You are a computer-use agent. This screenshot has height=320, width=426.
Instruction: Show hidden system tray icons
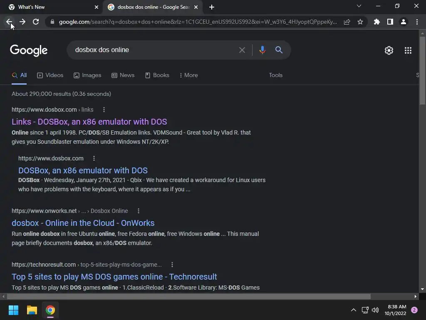click(354, 310)
